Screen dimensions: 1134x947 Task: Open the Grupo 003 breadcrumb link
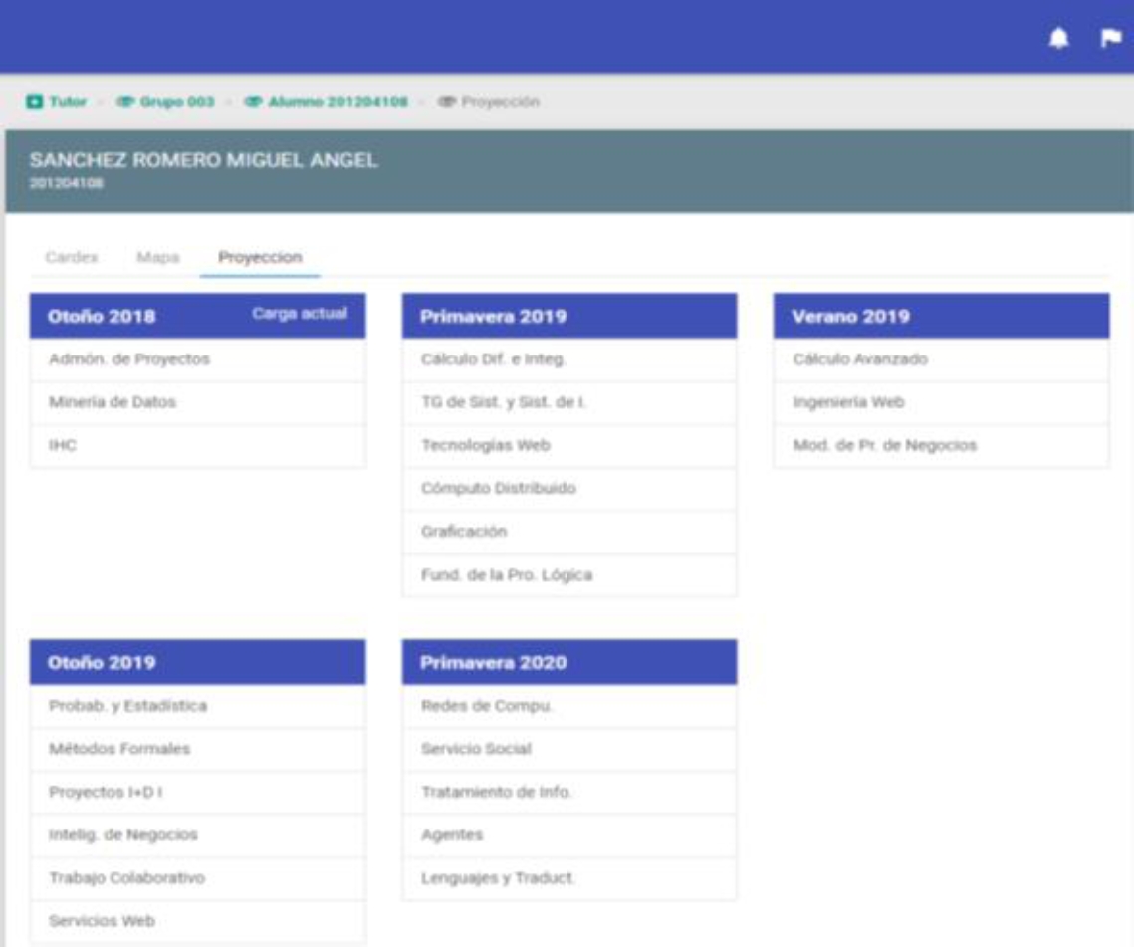tap(168, 102)
